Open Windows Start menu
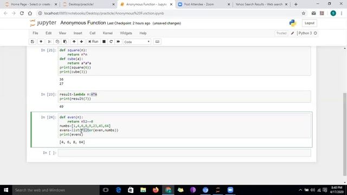The width and height of the screenshot is (347, 195). (x=6, y=190)
